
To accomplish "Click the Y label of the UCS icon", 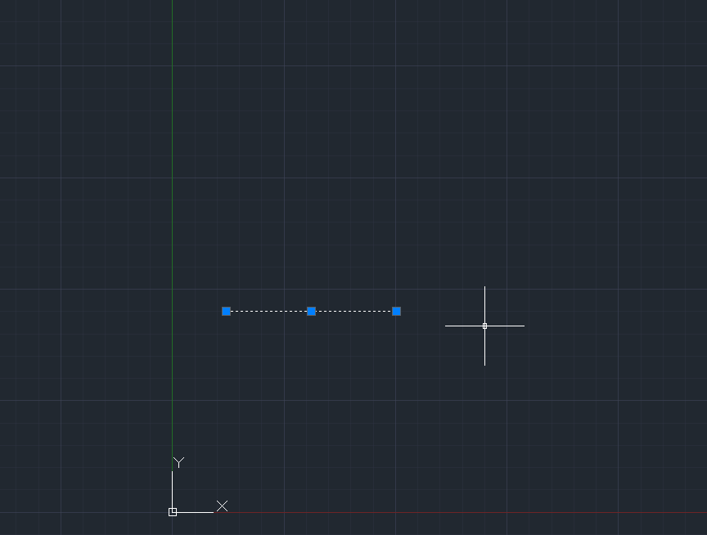I will tap(178, 462).
